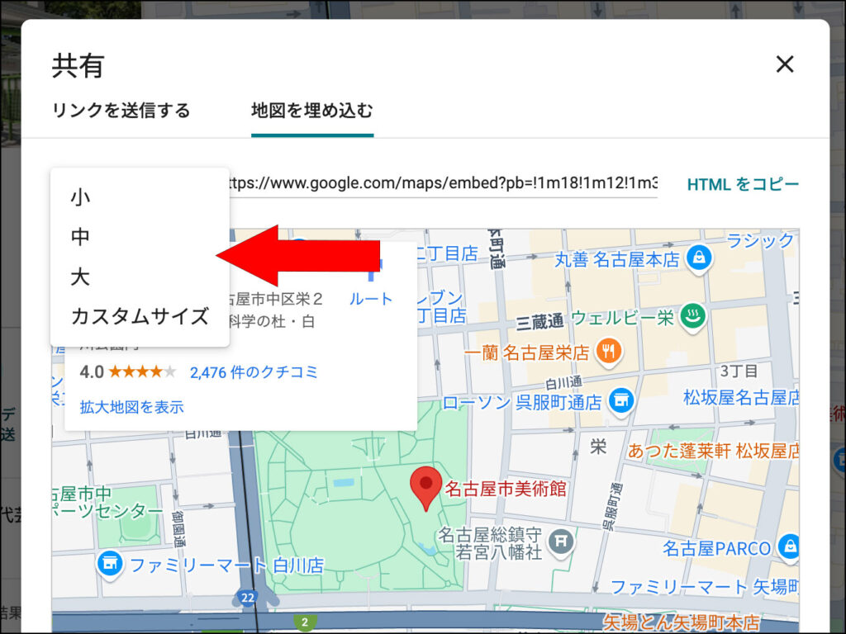Image resolution: width=846 pixels, height=634 pixels.
Task: Click ラシック map label
Action: pyautogui.click(x=760, y=240)
